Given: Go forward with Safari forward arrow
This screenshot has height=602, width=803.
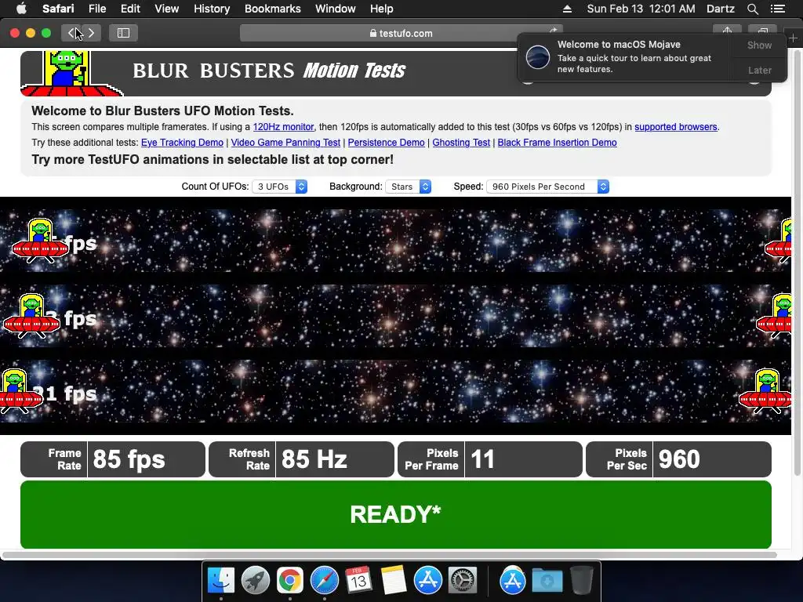Looking at the screenshot, I should 91,33.
